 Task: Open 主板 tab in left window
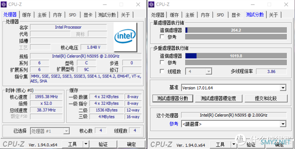coord(42,15)
